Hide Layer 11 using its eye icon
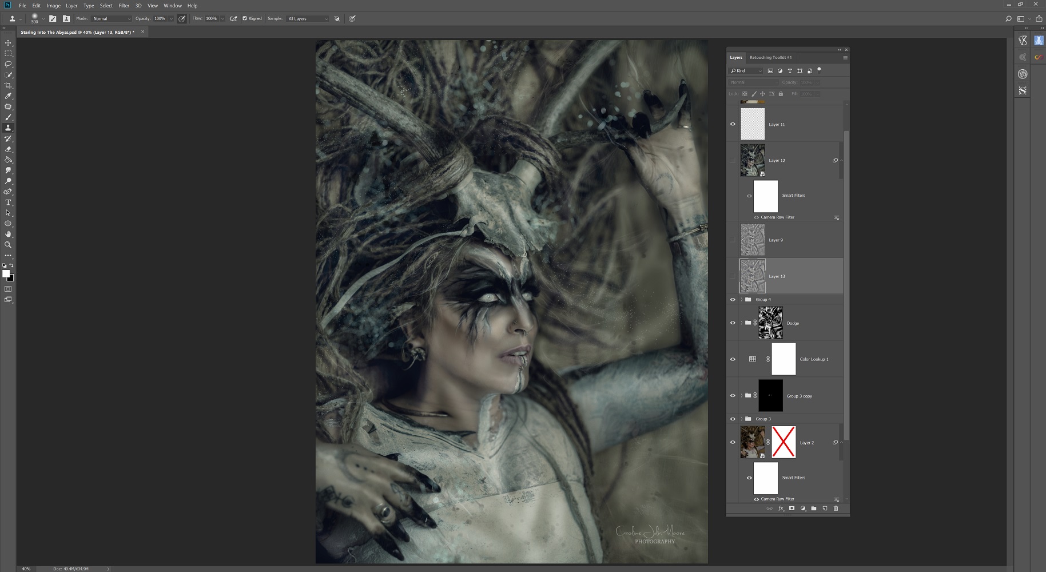 [733, 124]
